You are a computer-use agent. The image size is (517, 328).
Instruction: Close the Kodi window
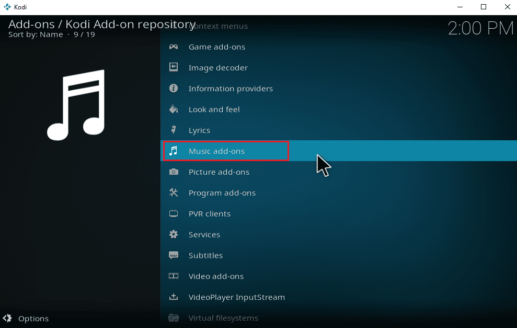coord(508,7)
